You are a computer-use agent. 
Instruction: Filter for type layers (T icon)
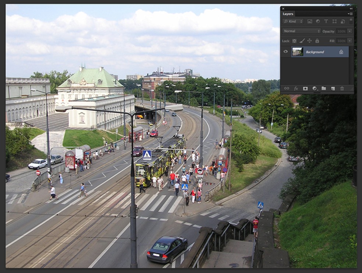tap(326, 21)
